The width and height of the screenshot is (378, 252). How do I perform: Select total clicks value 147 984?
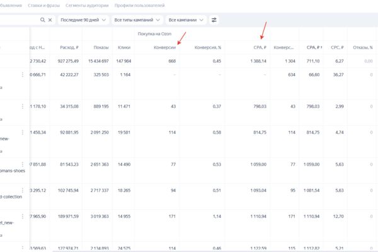[123, 61]
